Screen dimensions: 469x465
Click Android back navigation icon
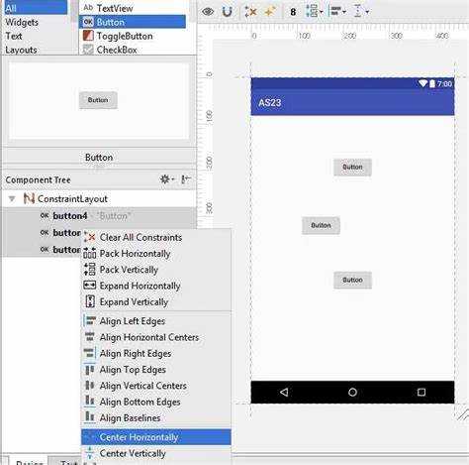[284, 392]
